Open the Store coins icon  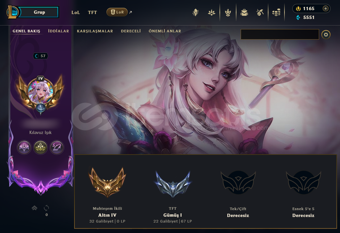tap(276, 12)
